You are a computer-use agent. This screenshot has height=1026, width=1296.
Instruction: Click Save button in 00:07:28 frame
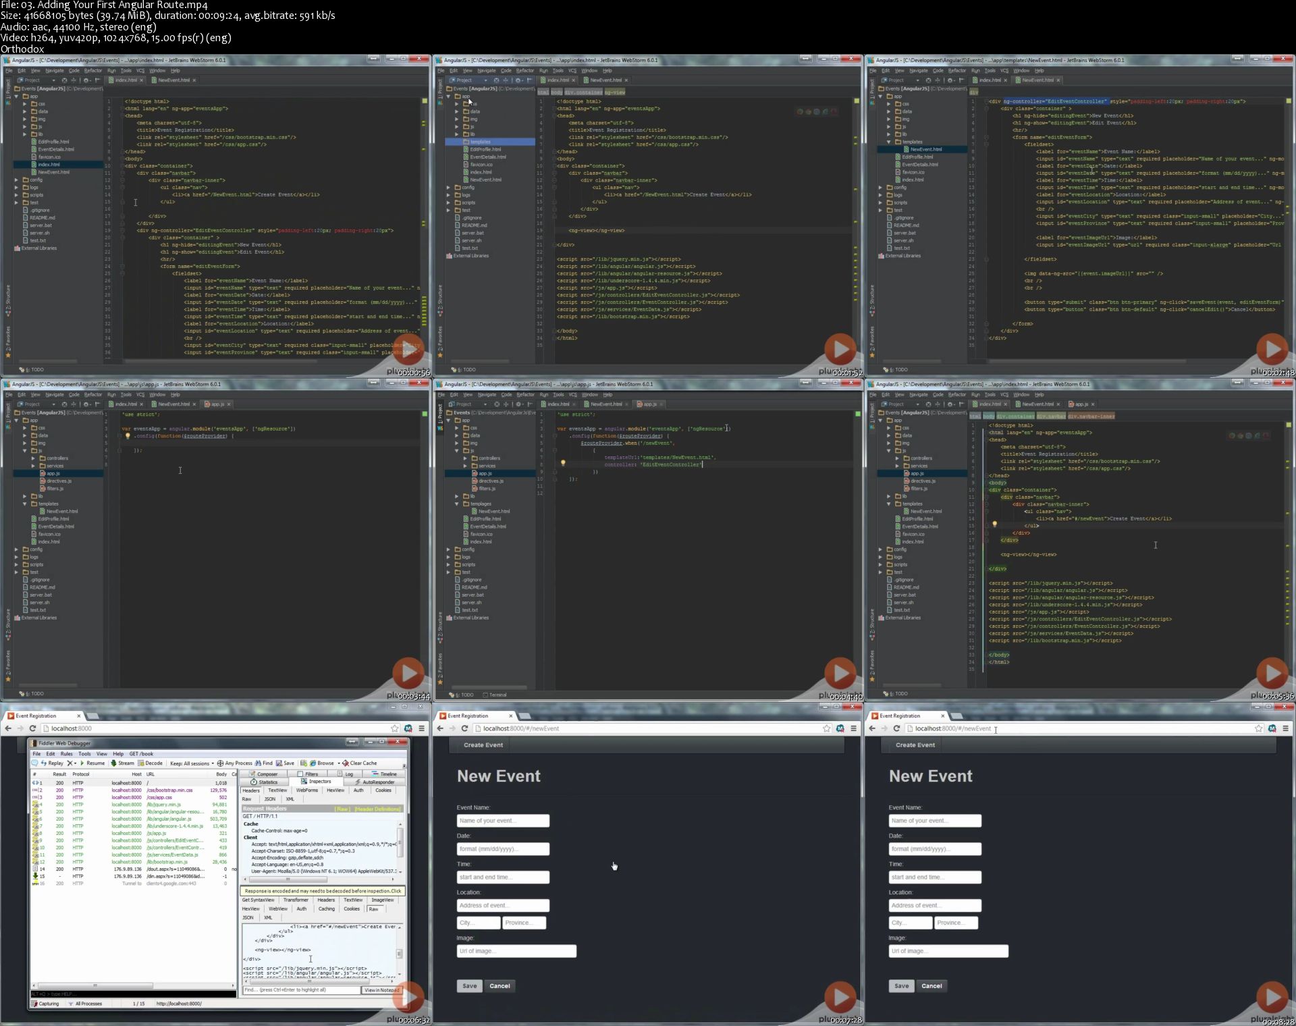tap(469, 986)
